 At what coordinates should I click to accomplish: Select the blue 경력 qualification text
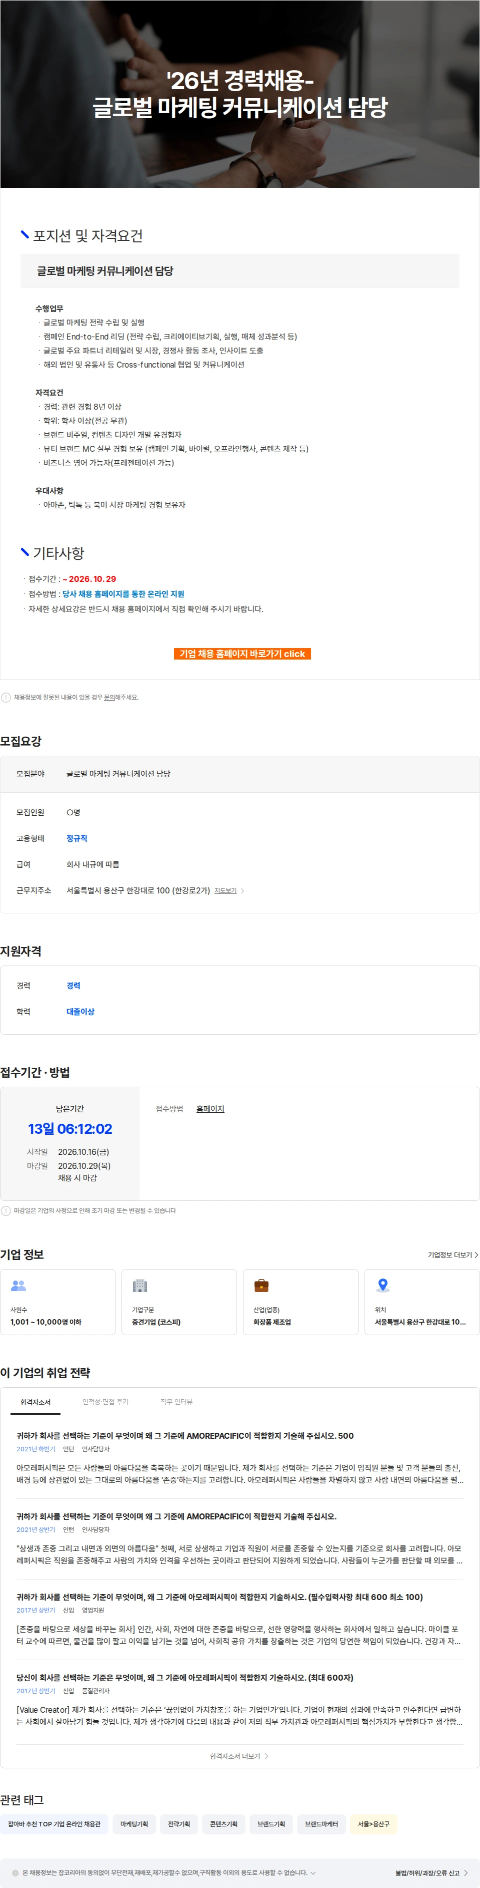pos(73,985)
